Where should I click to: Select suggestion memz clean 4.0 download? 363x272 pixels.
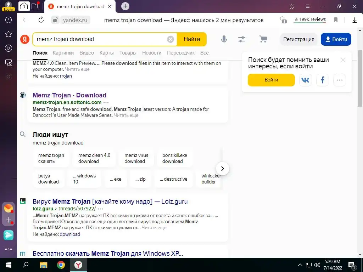[94, 158]
